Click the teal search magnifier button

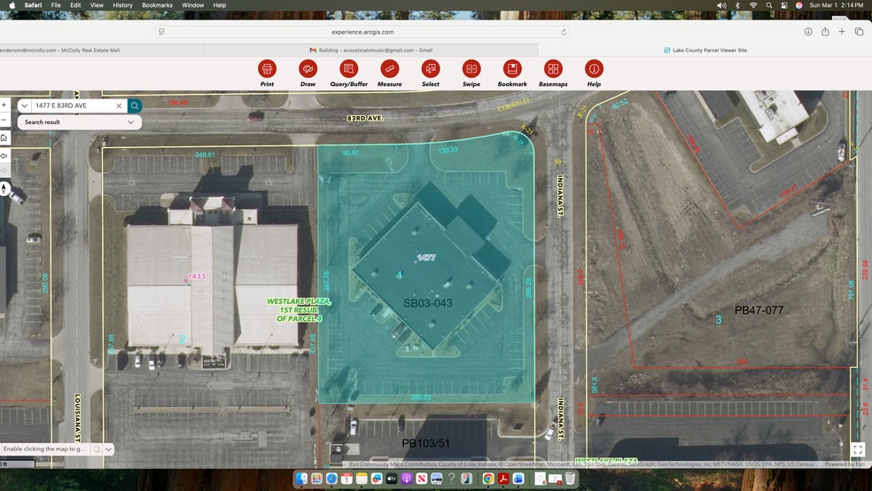(135, 105)
